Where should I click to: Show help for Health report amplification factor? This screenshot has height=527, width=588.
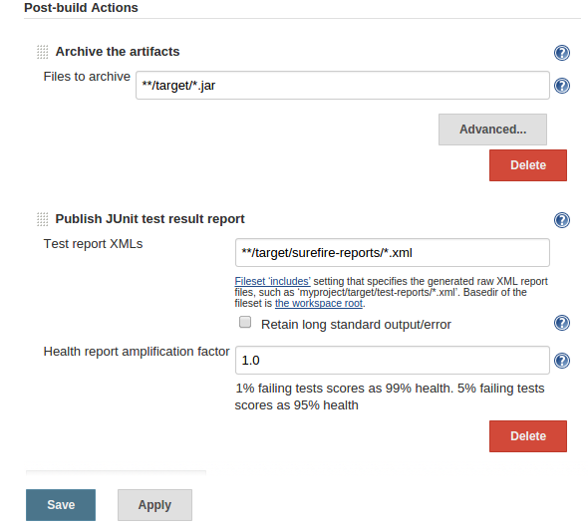pos(562,361)
